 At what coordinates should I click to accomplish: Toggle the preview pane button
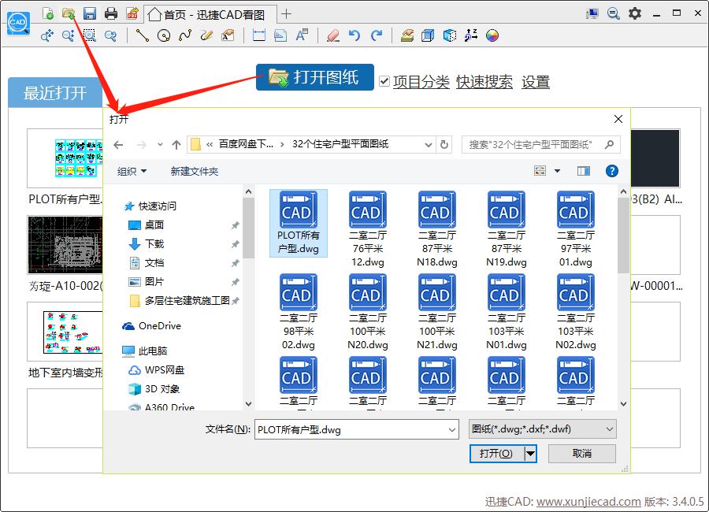pos(584,171)
